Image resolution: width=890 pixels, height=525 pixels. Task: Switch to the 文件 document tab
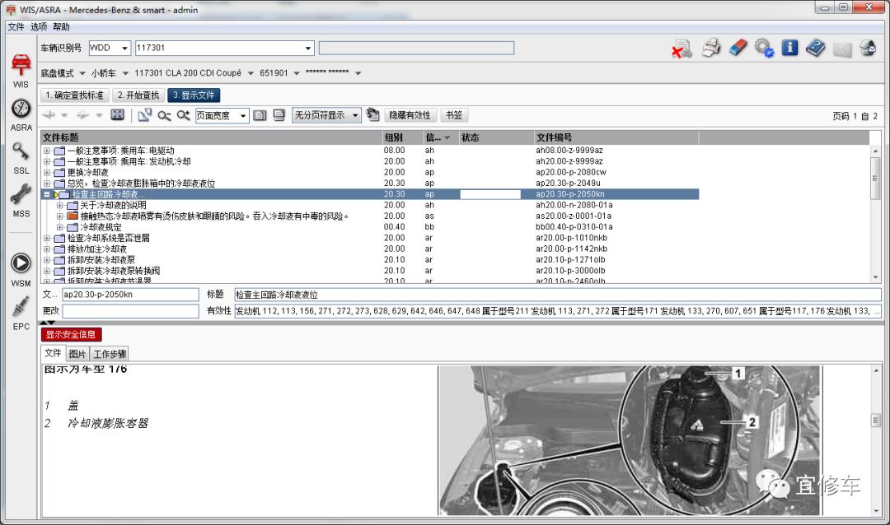pos(53,353)
